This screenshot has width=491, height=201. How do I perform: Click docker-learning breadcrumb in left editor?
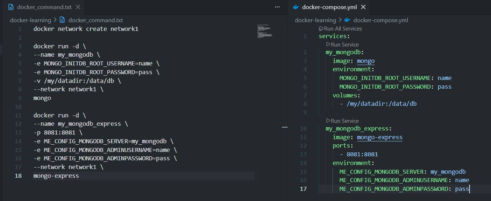pos(31,20)
